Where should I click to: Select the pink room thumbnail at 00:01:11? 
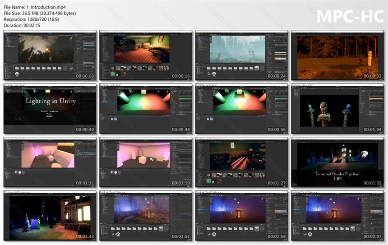pyautogui.click(x=50, y=162)
